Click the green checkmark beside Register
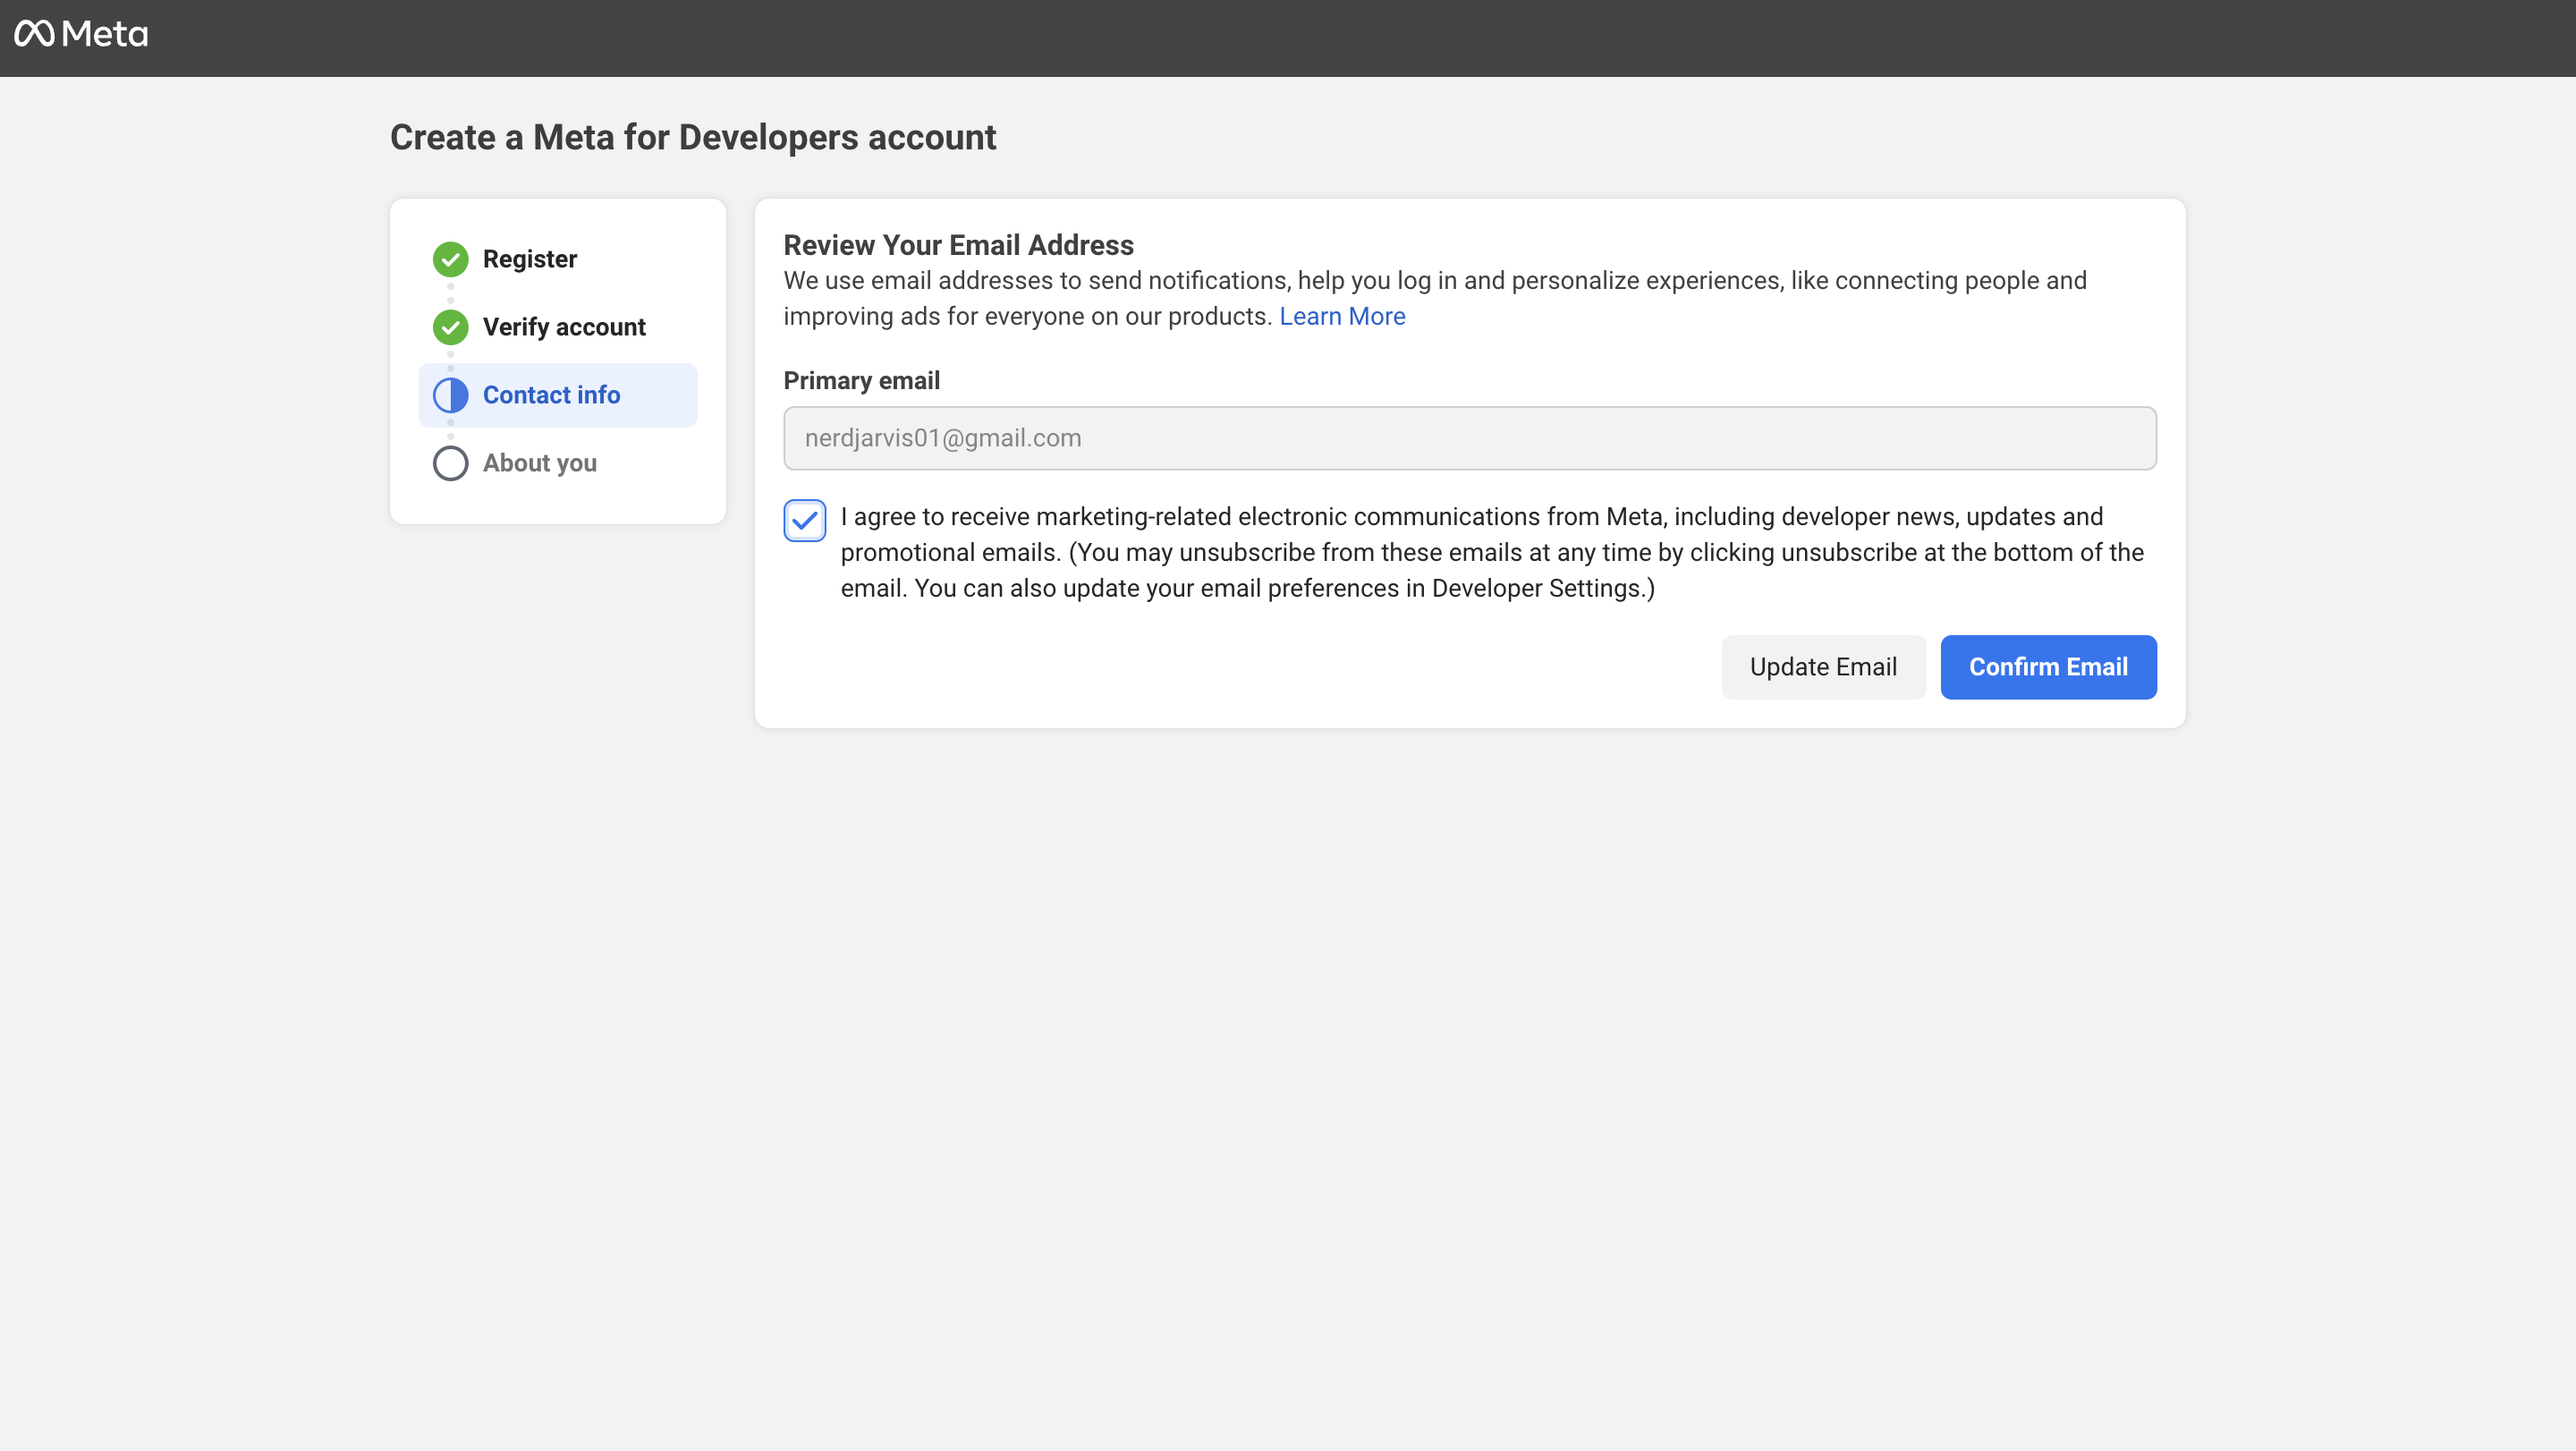This screenshot has height=1451, width=2576. coord(450,259)
